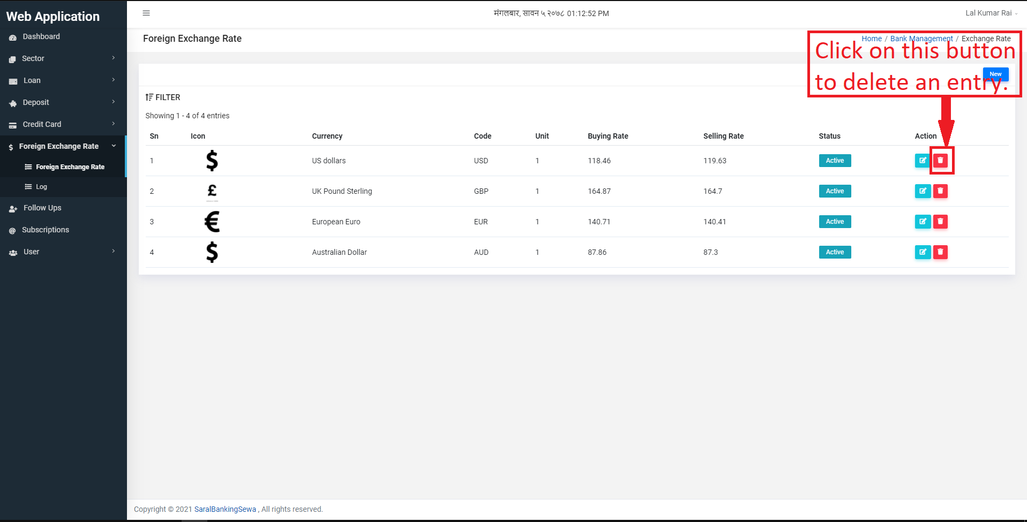Toggle Active status for US dollars
Image resolution: width=1027 pixels, height=522 pixels.
coord(835,161)
